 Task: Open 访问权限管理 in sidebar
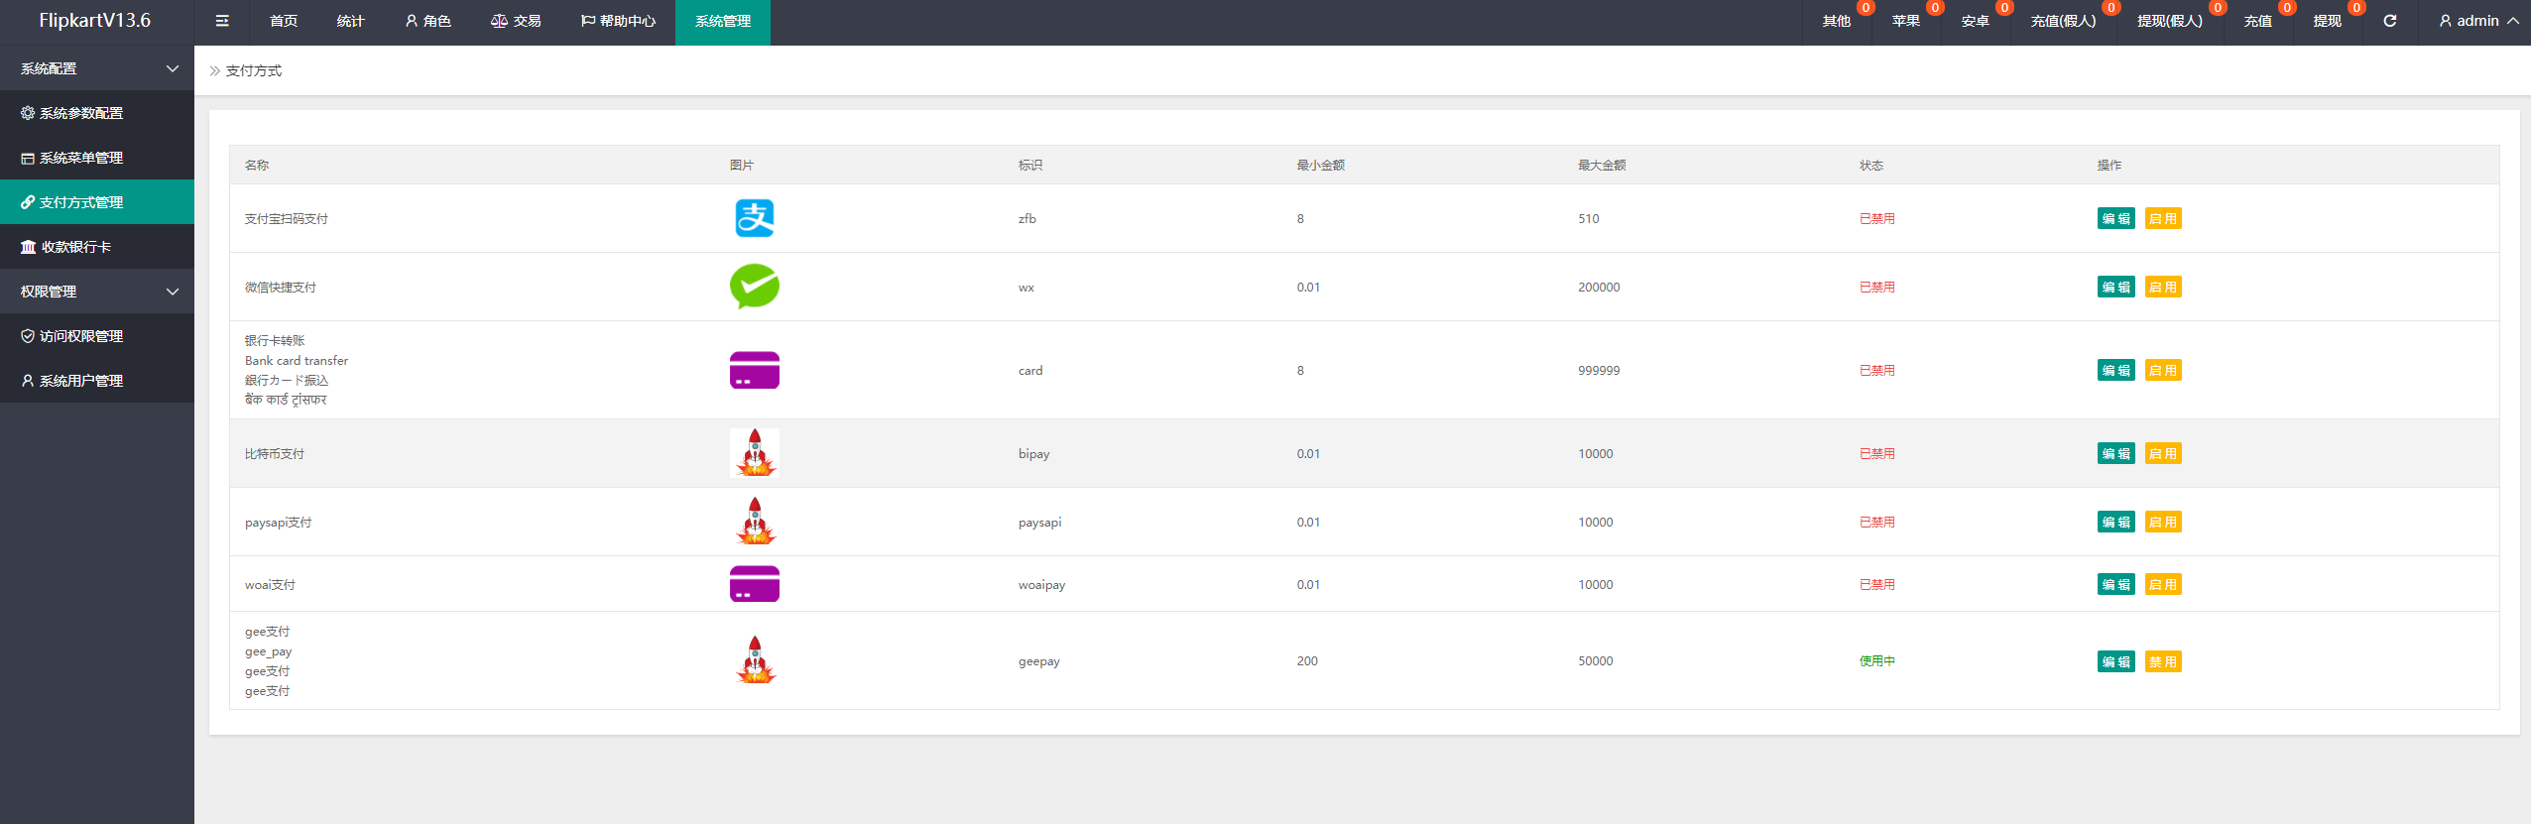click(97, 336)
